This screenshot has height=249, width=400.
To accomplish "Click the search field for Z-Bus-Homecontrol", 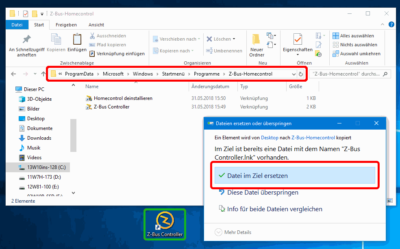I will point(347,74).
